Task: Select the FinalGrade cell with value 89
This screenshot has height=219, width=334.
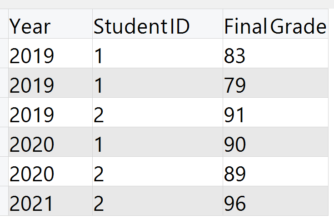Action: point(276,171)
